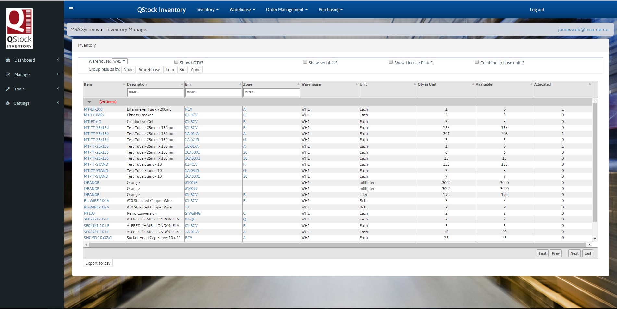Click the Bin filter field
The height and width of the screenshot is (309, 617).
pyautogui.click(x=214, y=92)
